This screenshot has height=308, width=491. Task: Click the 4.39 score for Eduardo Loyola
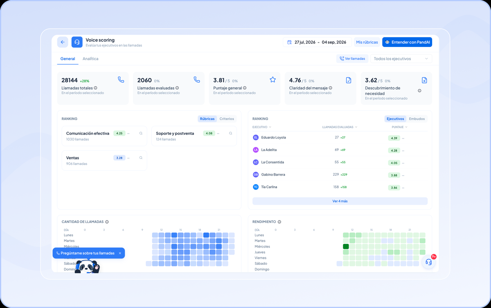click(x=394, y=138)
